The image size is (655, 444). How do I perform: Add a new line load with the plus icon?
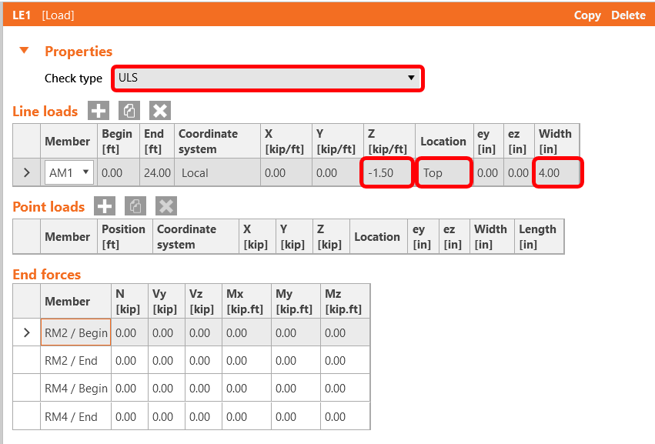click(98, 110)
